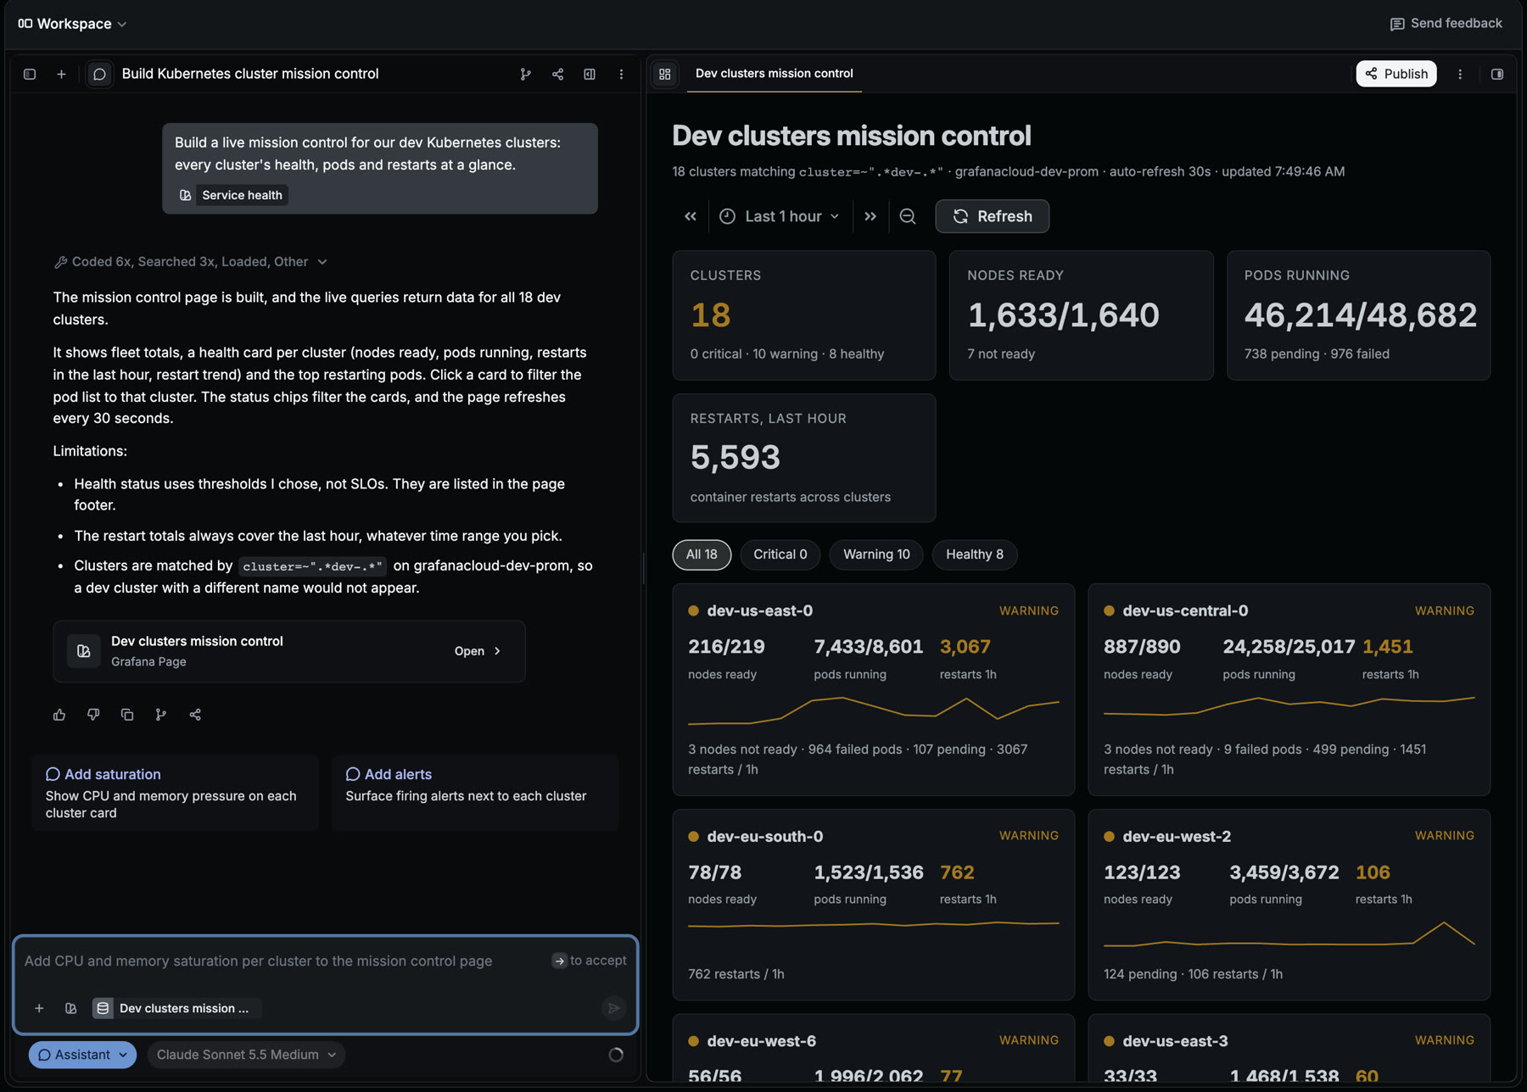Click Send feedback
This screenshot has width=1527, height=1092.
click(1446, 24)
